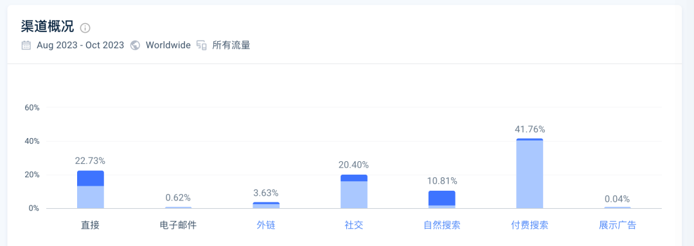The width and height of the screenshot is (694, 246).
Task: Click the globe icon next to Worldwide
Action: 136,45
